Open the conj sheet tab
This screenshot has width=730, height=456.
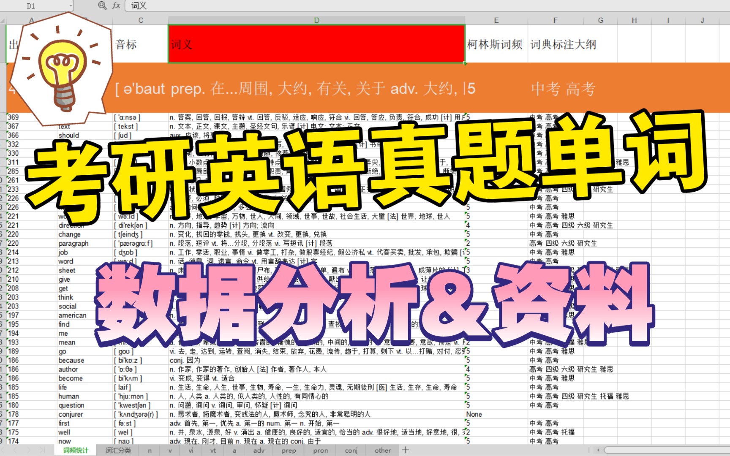351,451
